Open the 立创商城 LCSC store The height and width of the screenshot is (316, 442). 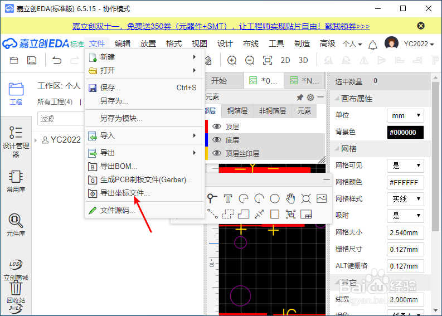tap(16, 270)
